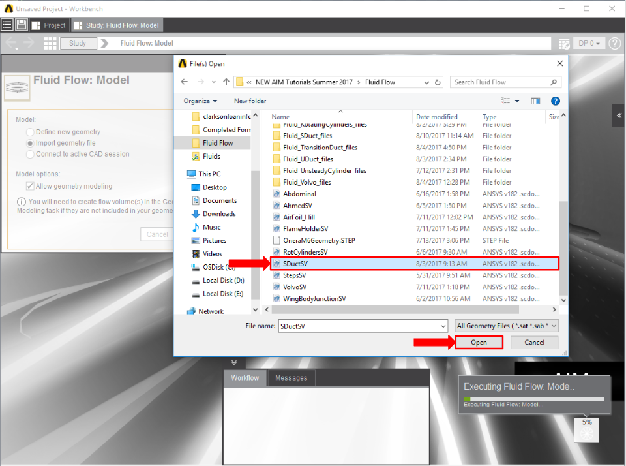Image resolution: width=626 pixels, height=466 pixels.
Task: Click the save project disk icon
Action: tap(22, 25)
